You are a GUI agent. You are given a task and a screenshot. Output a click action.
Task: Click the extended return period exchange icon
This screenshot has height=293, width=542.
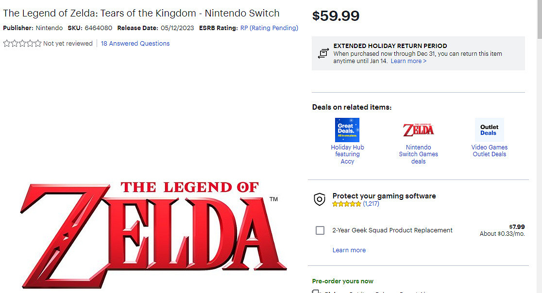pos(323,53)
